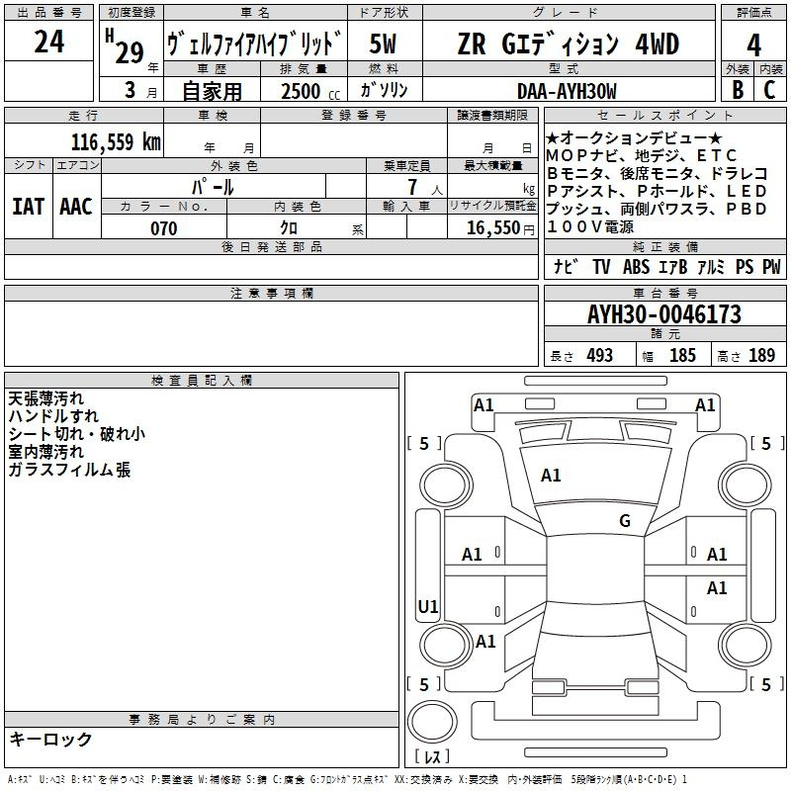Image resolution: width=791 pixels, height=791 pixels.
Task: Click 車台番号 header label
Action: (x=664, y=293)
